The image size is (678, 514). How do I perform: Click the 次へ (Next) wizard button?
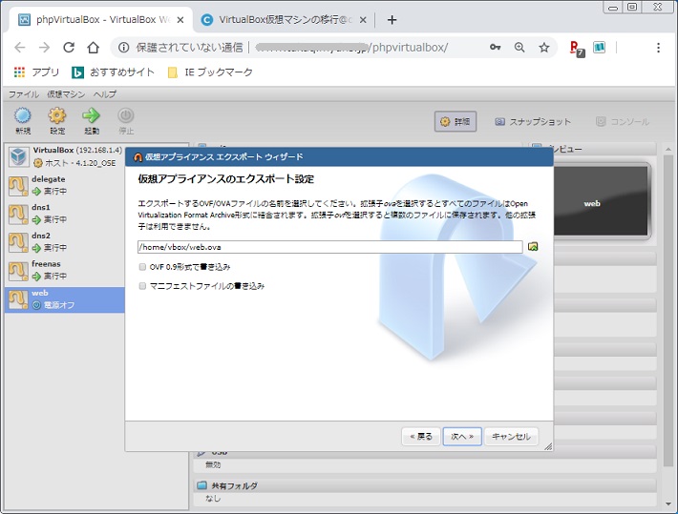point(462,436)
